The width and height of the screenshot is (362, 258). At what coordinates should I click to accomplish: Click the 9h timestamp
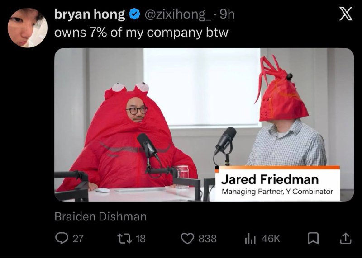(x=227, y=14)
